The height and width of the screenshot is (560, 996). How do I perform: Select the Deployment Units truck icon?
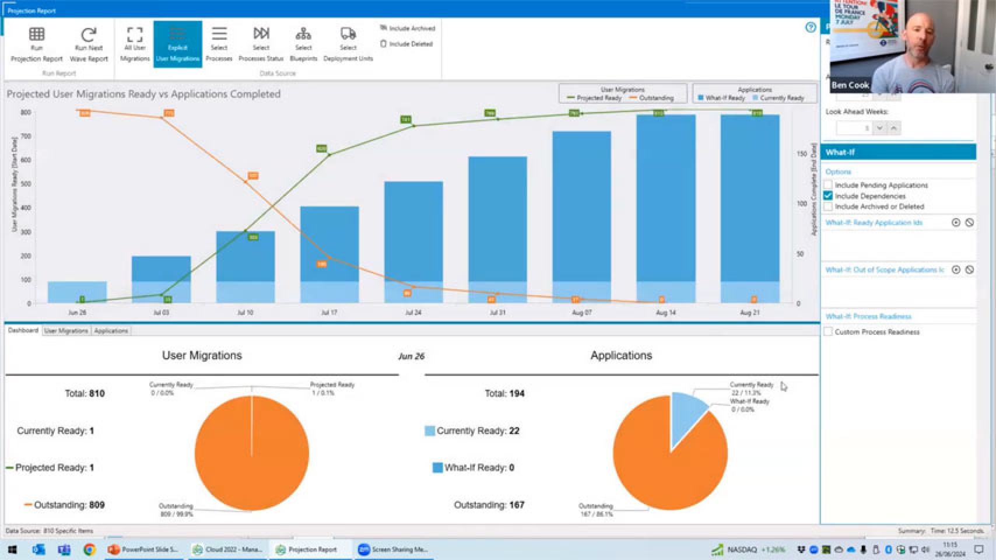coord(348,41)
